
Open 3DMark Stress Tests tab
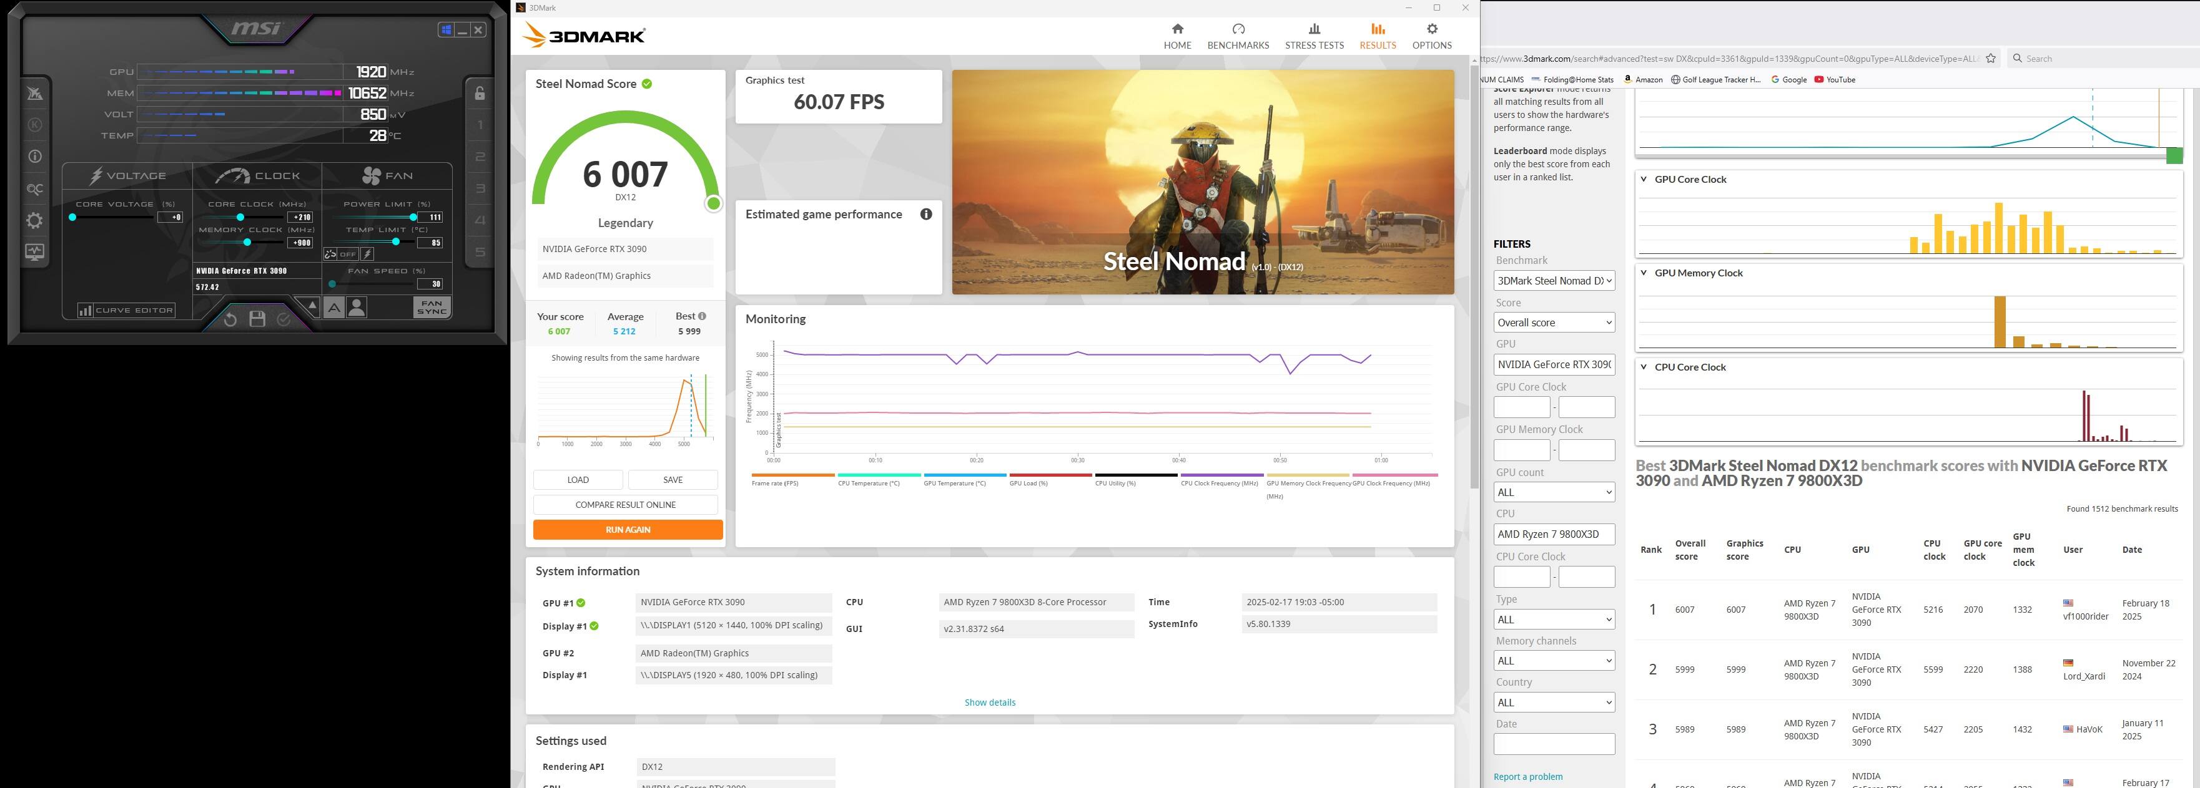pyautogui.click(x=1315, y=37)
